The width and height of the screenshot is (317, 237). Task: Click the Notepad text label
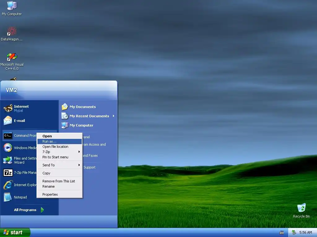click(20, 197)
